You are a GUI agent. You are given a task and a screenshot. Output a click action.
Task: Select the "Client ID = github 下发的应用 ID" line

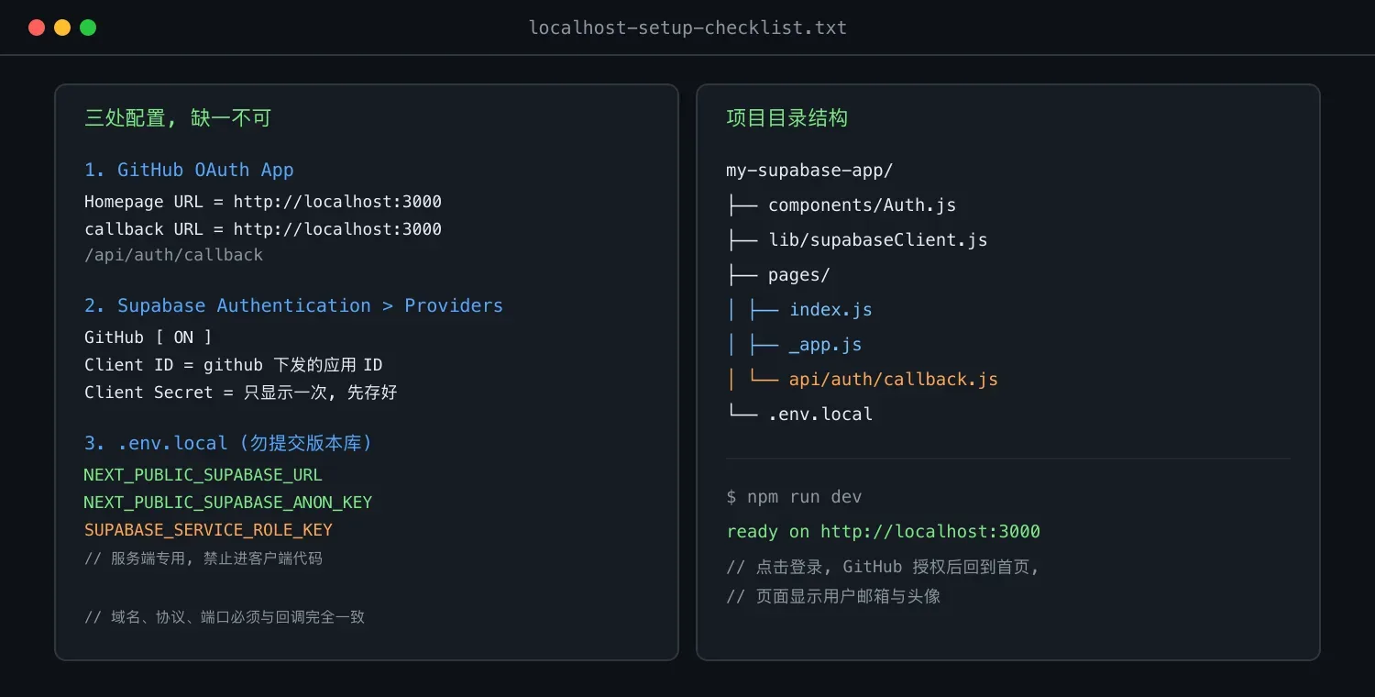click(x=234, y=365)
